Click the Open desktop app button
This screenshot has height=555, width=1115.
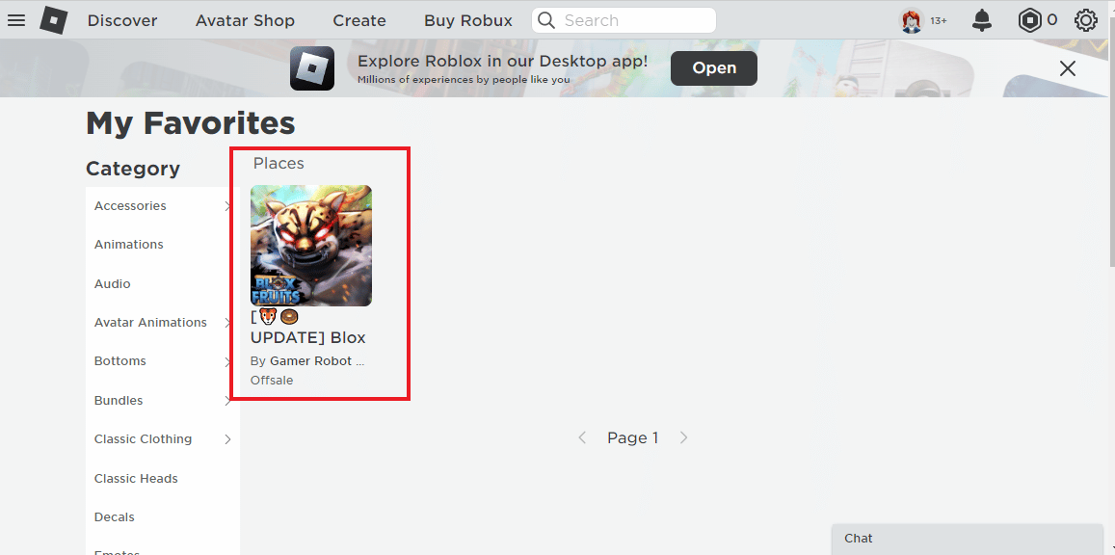point(714,68)
